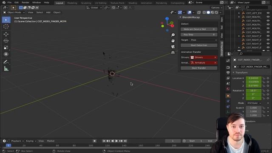Select the Scale tool

click(6, 47)
